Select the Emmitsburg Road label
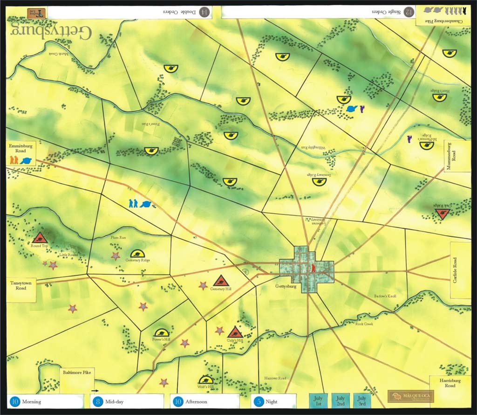 tap(20, 148)
